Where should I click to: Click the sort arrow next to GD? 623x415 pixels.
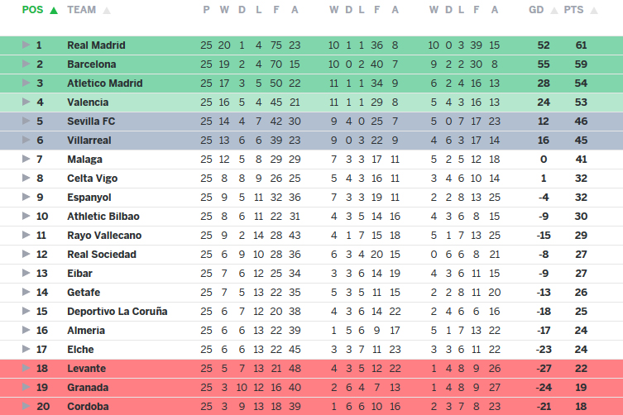(x=552, y=10)
